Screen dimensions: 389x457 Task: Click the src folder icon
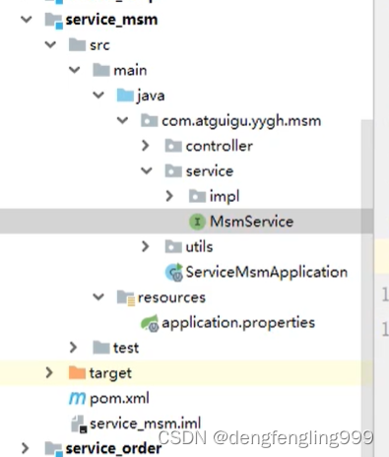click(x=78, y=45)
